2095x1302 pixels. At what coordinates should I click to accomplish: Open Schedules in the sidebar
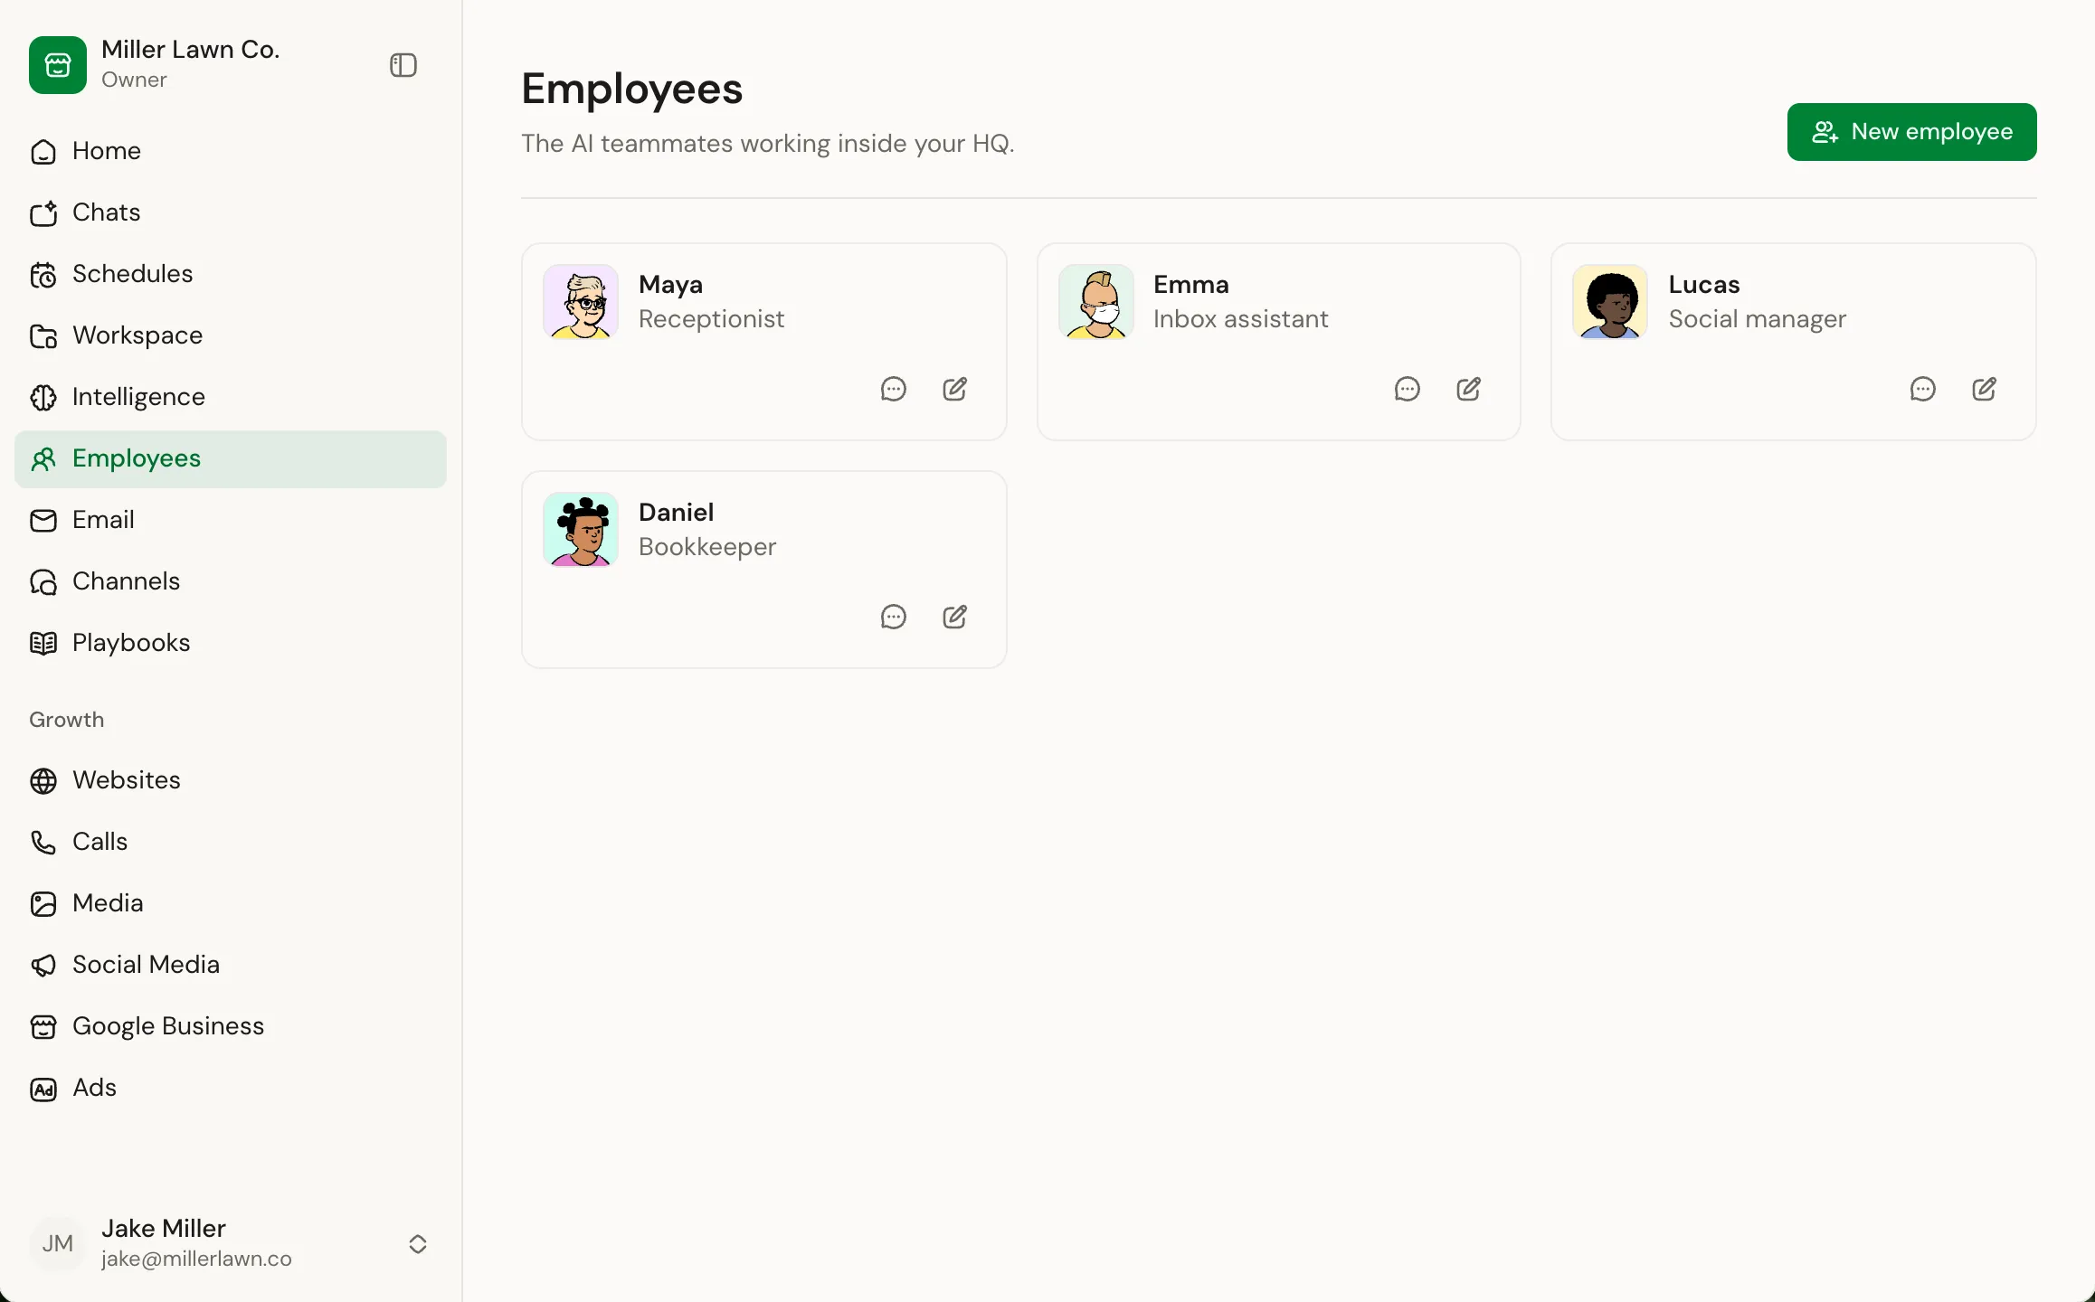tap(231, 274)
